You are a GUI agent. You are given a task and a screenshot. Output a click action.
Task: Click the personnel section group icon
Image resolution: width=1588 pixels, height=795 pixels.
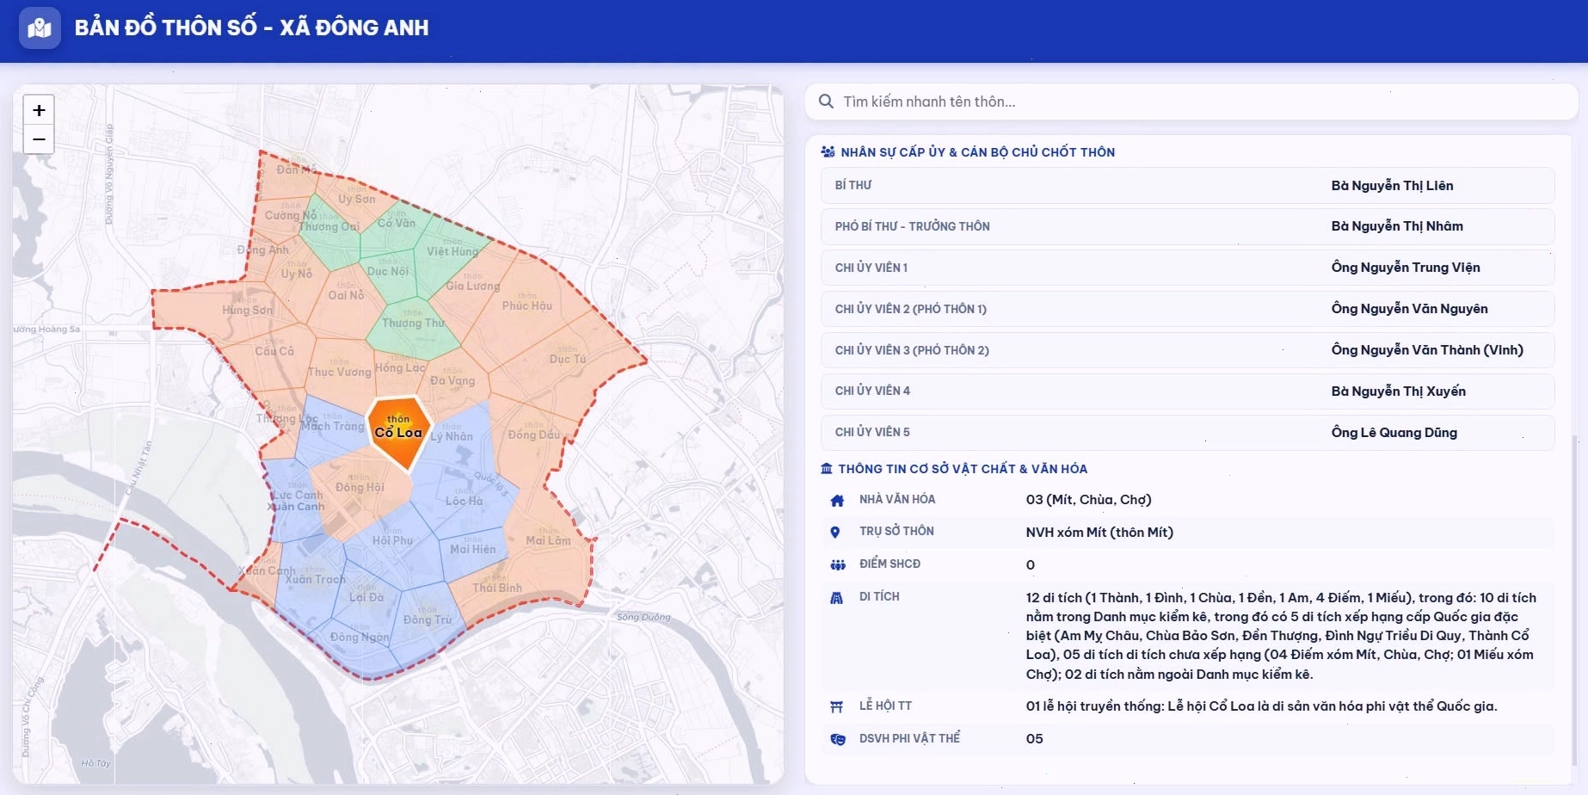tap(828, 152)
